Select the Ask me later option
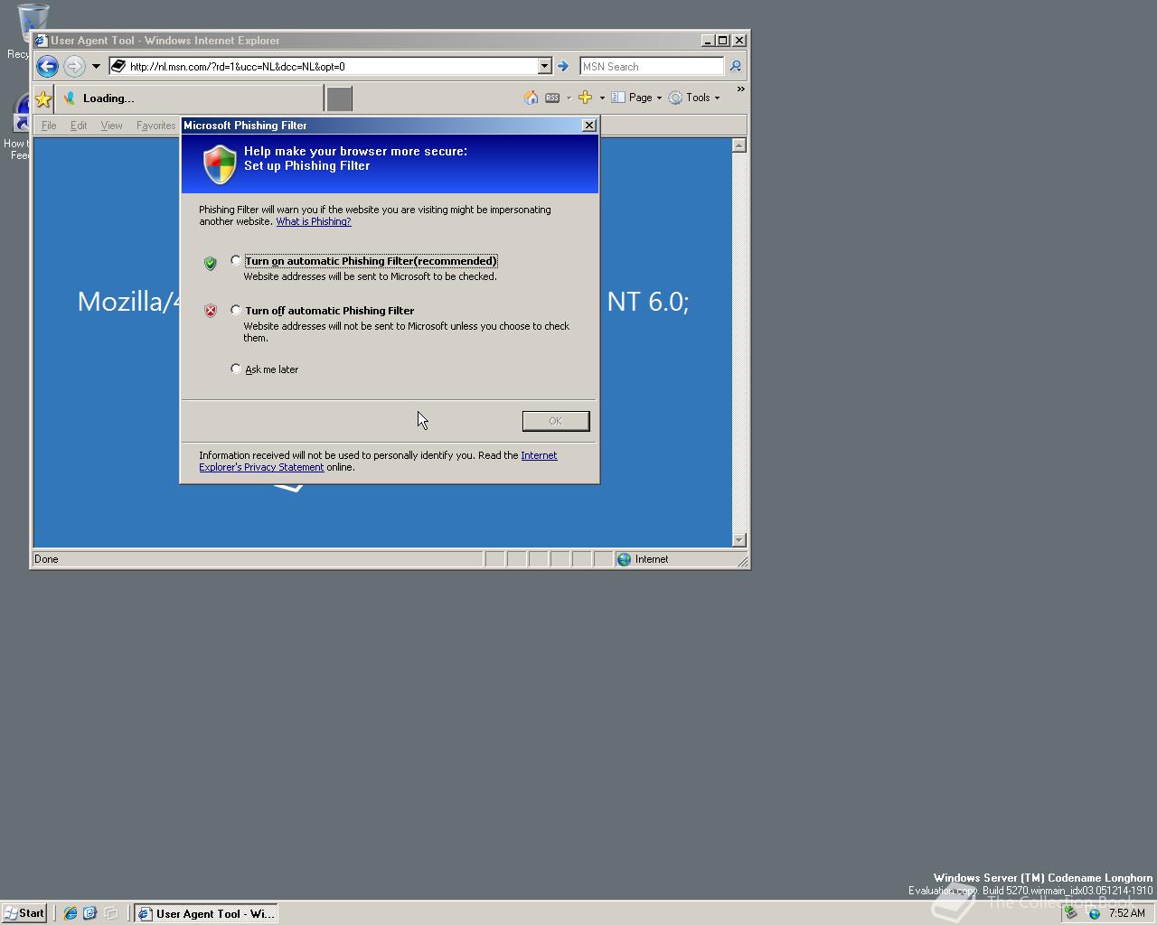The width and height of the screenshot is (1157, 925). point(236,369)
